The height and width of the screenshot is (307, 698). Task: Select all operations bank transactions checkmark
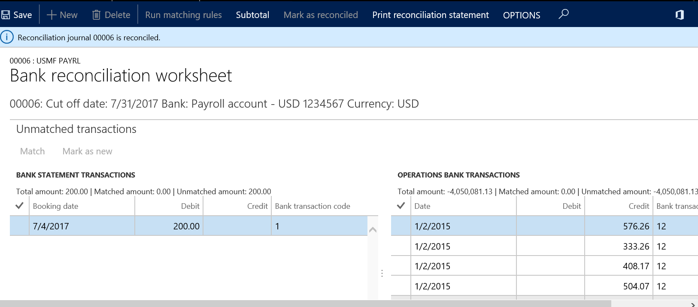pos(401,206)
